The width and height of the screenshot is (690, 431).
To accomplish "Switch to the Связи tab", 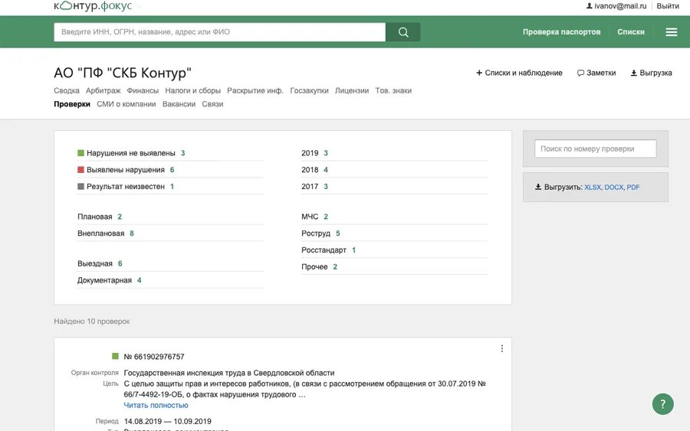I will tap(212, 104).
